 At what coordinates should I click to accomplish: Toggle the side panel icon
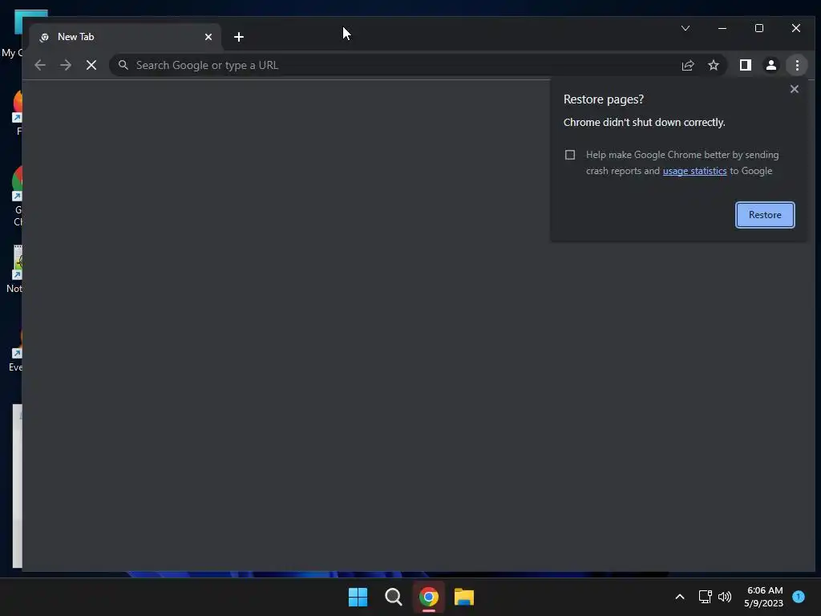pos(745,66)
